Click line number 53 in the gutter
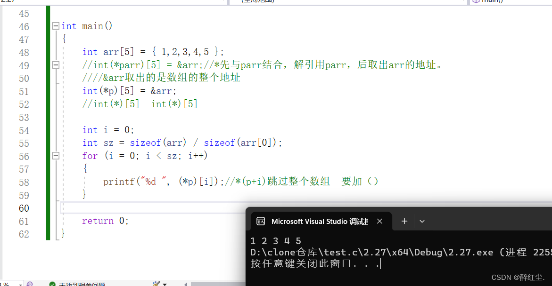 tap(24, 117)
